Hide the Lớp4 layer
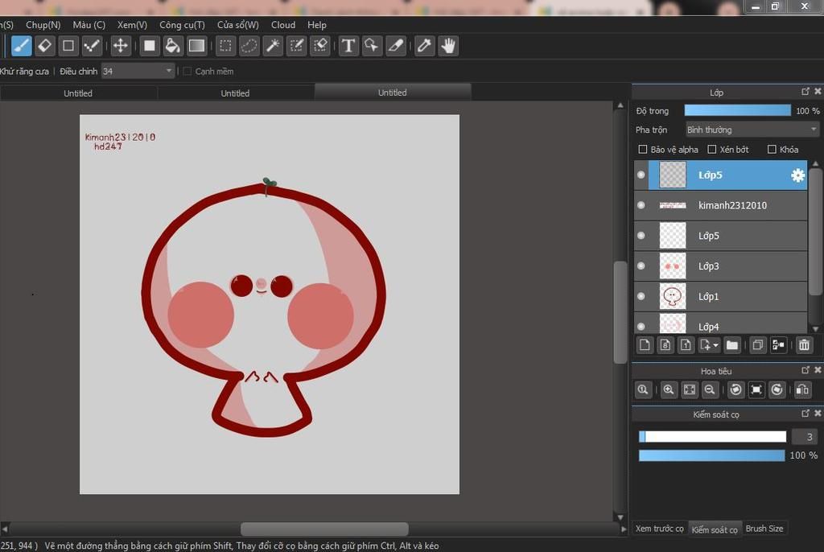The width and height of the screenshot is (824, 552). click(641, 327)
